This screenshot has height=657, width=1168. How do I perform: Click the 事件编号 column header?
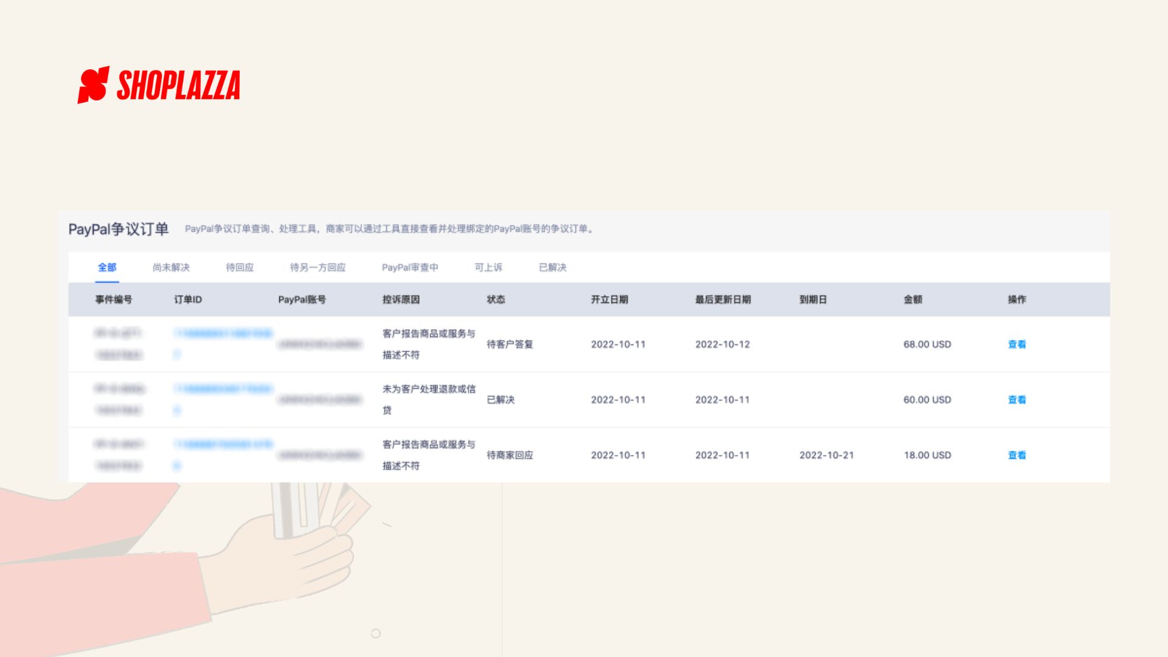click(113, 299)
